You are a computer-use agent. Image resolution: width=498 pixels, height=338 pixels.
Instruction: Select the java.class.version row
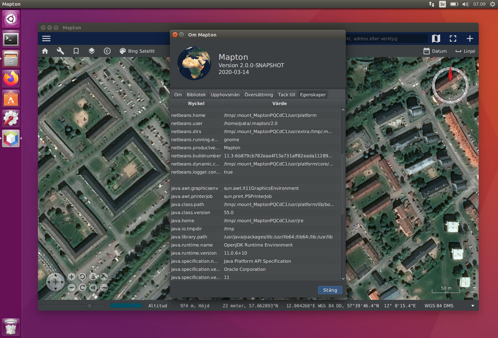255,212
